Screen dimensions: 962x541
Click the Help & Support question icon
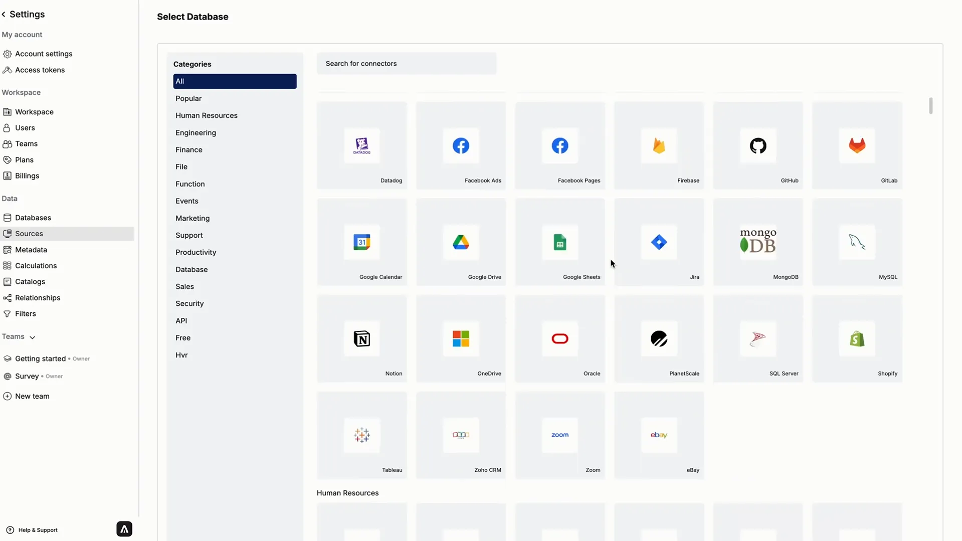point(10,530)
